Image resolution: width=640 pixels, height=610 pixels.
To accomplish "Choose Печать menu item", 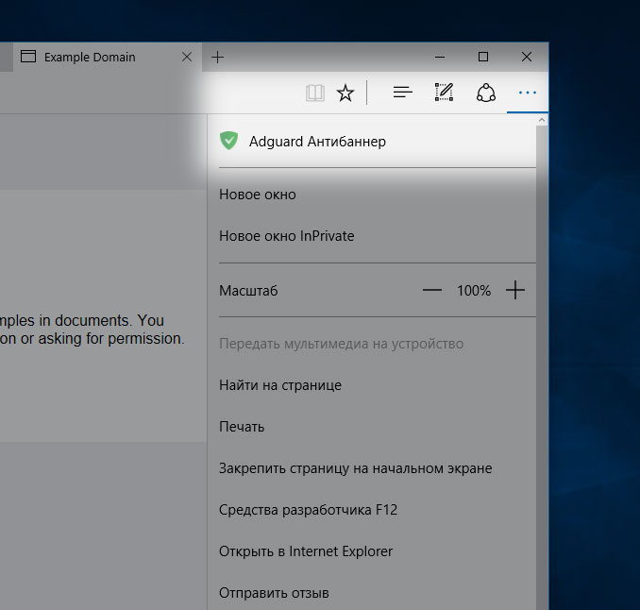I will 371,427.
